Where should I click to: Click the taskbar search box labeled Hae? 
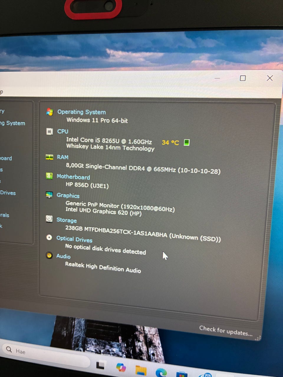click(x=46, y=353)
